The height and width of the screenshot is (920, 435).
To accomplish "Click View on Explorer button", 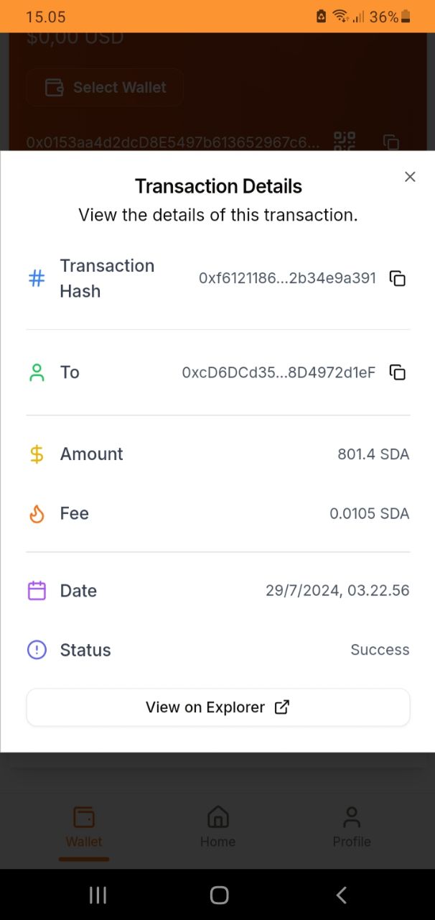I will tap(218, 707).
